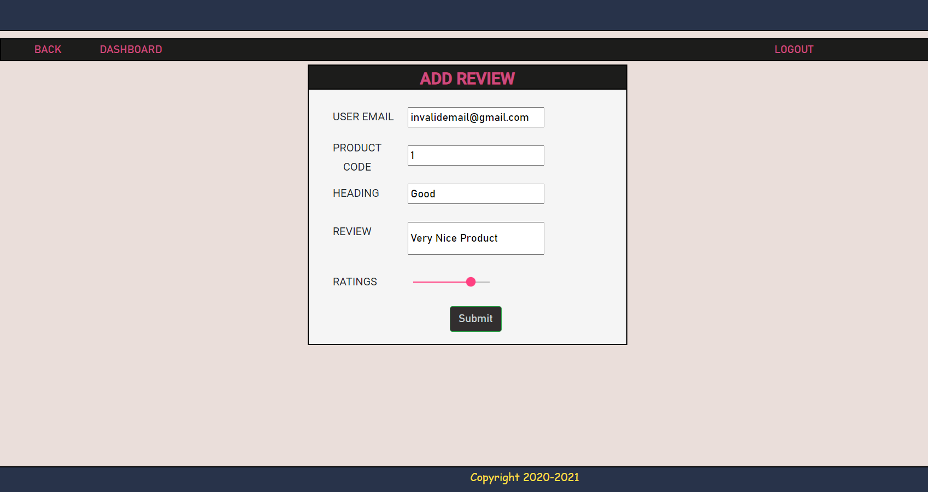Screen dimensions: 928x492
Task: Go back using the BACK link
Action: 48,49
